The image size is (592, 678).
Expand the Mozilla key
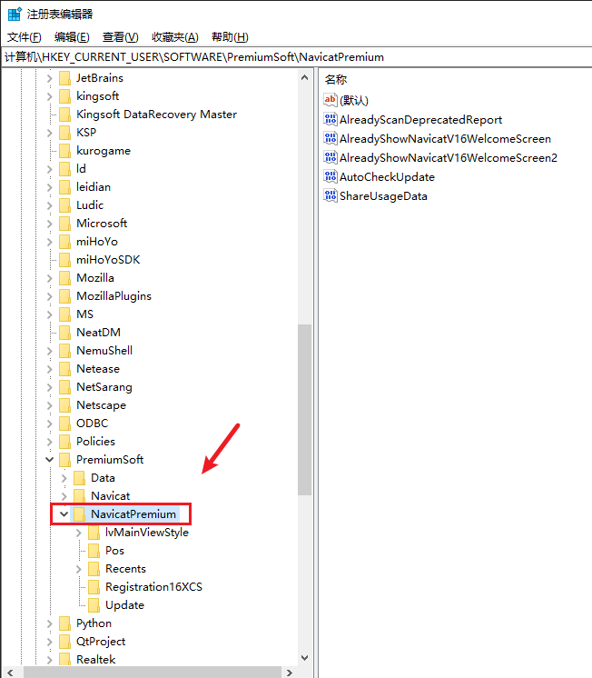coord(49,278)
